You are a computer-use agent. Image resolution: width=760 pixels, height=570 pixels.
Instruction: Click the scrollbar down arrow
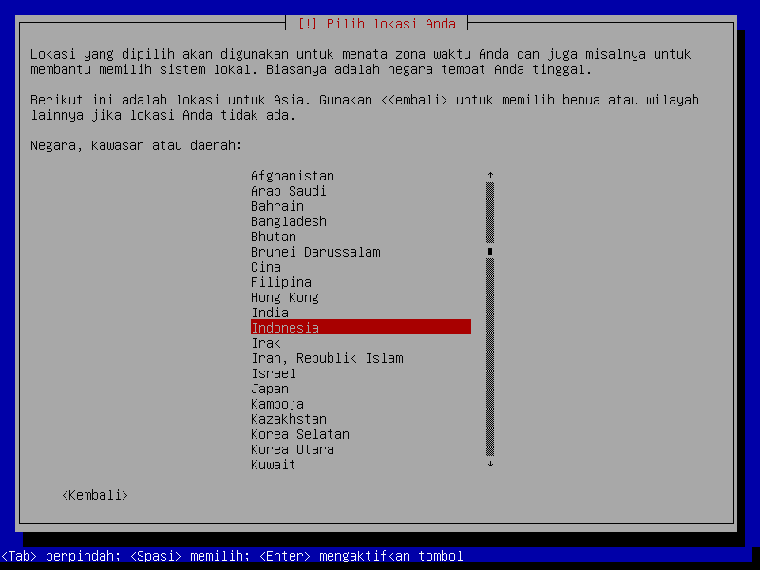(490, 465)
